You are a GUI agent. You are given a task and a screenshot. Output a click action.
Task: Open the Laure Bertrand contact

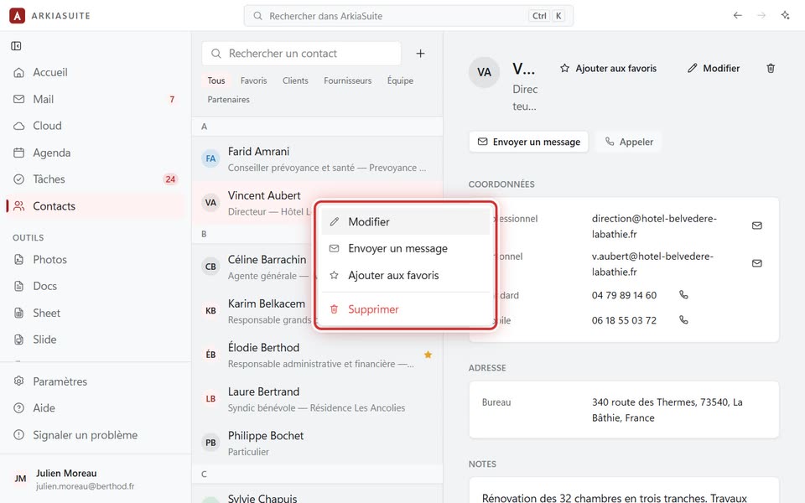[317, 399]
